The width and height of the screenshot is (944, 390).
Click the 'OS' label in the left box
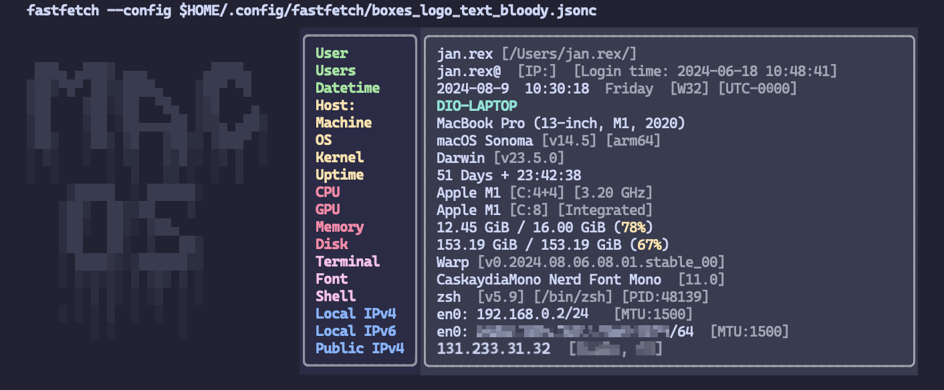(324, 140)
